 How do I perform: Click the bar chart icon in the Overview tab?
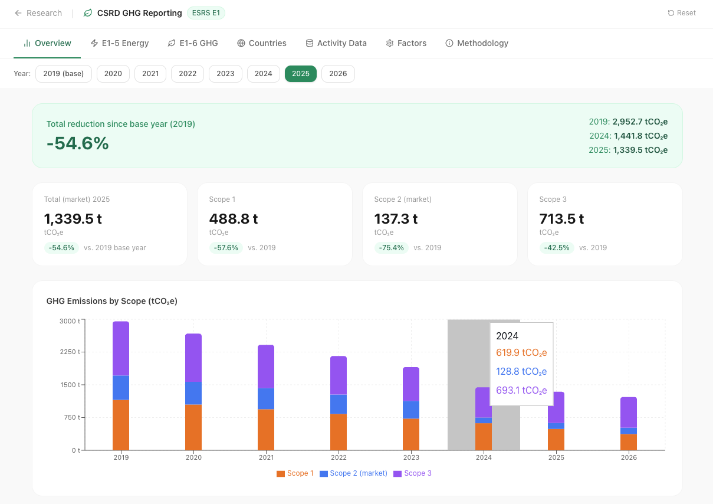[27, 43]
